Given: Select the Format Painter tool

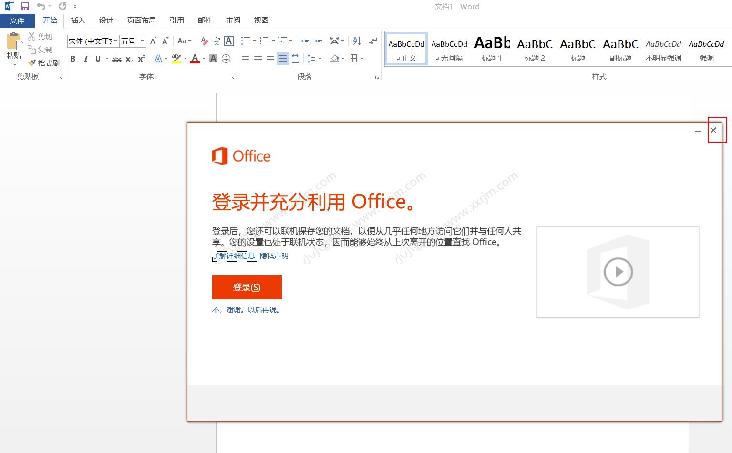Looking at the screenshot, I should (x=44, y=62).
